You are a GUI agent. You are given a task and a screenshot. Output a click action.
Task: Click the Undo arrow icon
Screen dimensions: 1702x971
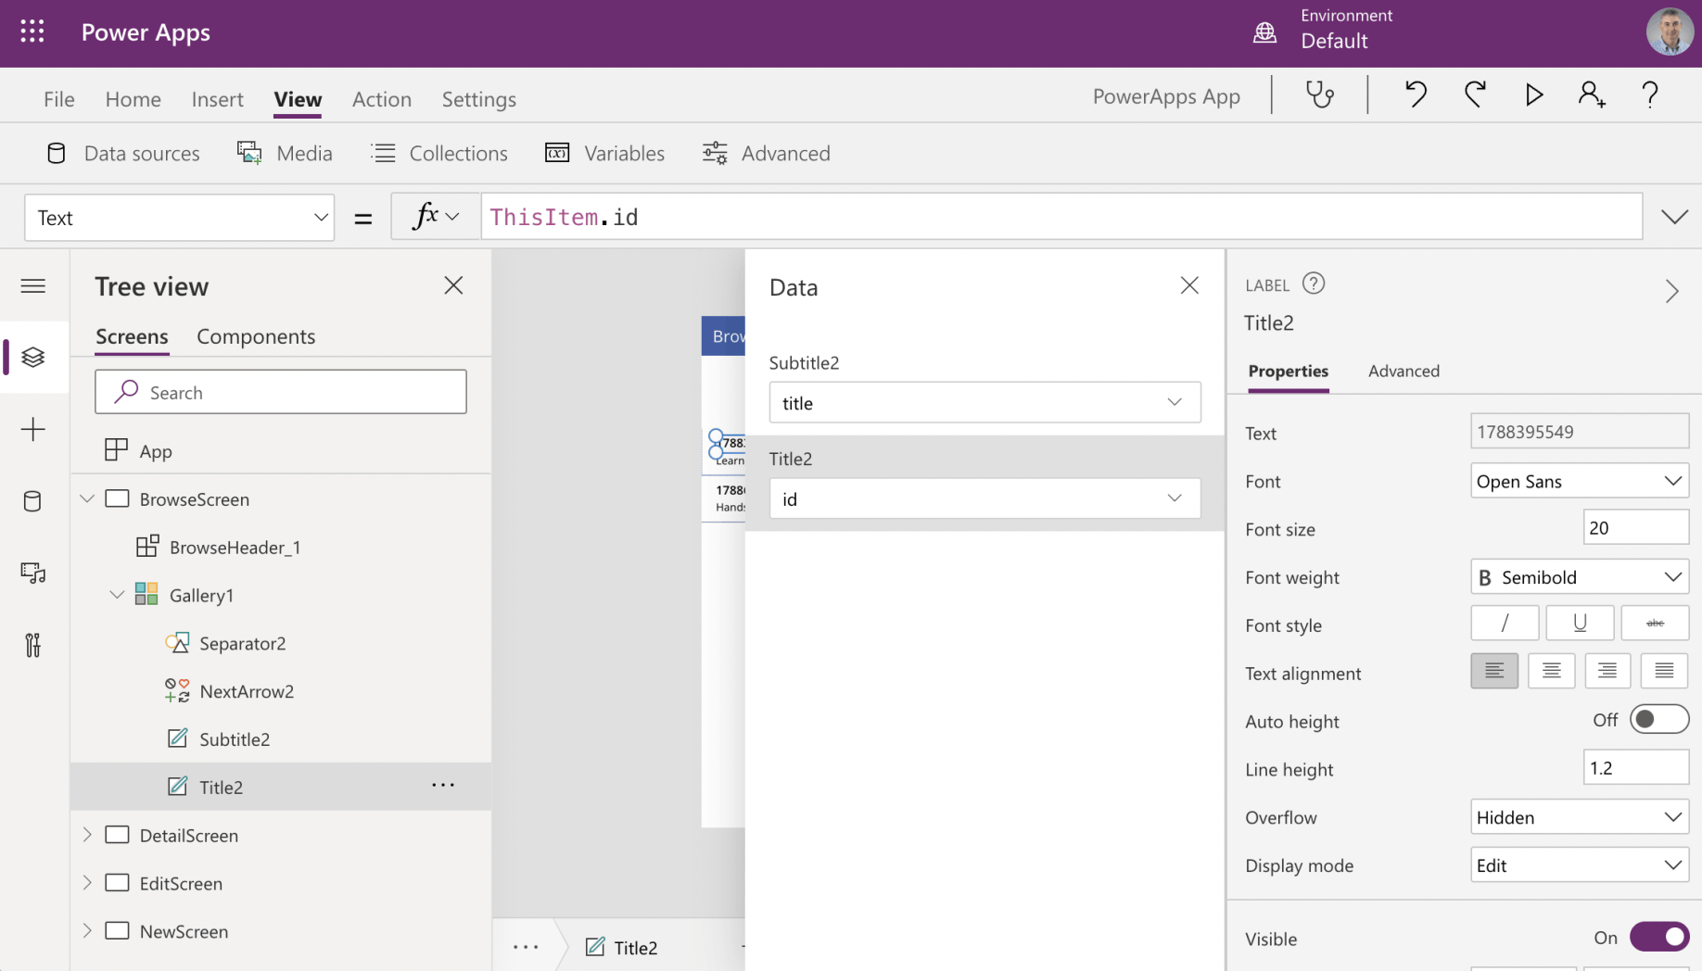click(x=1416, y=95)
